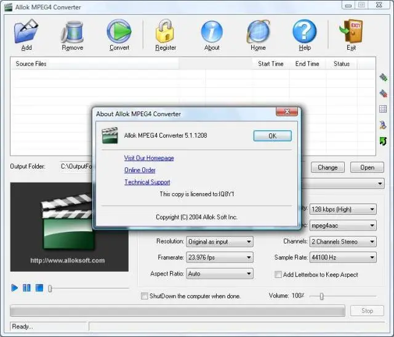The image size is (394, 337).
Task: Click the red film strip sidebar icon
Action: pos(383,93)
